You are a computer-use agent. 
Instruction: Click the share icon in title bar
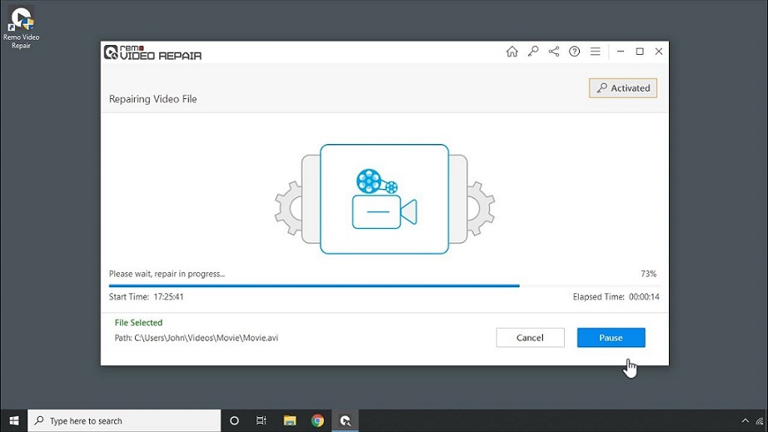[x=553, y=52]
